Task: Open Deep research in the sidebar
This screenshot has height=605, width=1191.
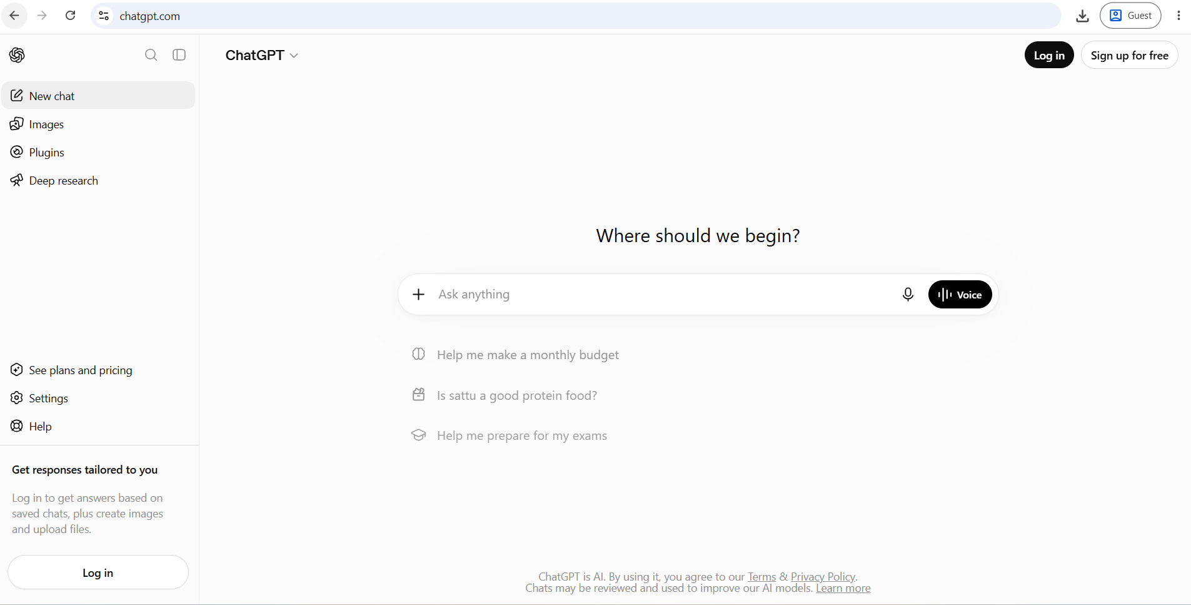Action: click(98, 180)
